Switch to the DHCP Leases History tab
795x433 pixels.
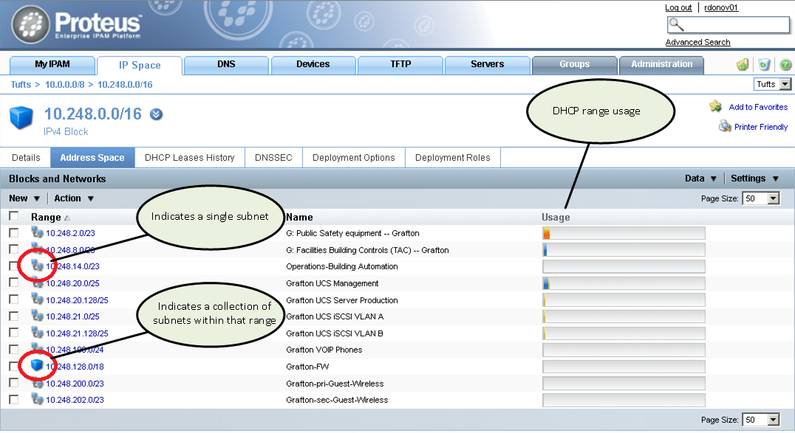tap(189, 157)
